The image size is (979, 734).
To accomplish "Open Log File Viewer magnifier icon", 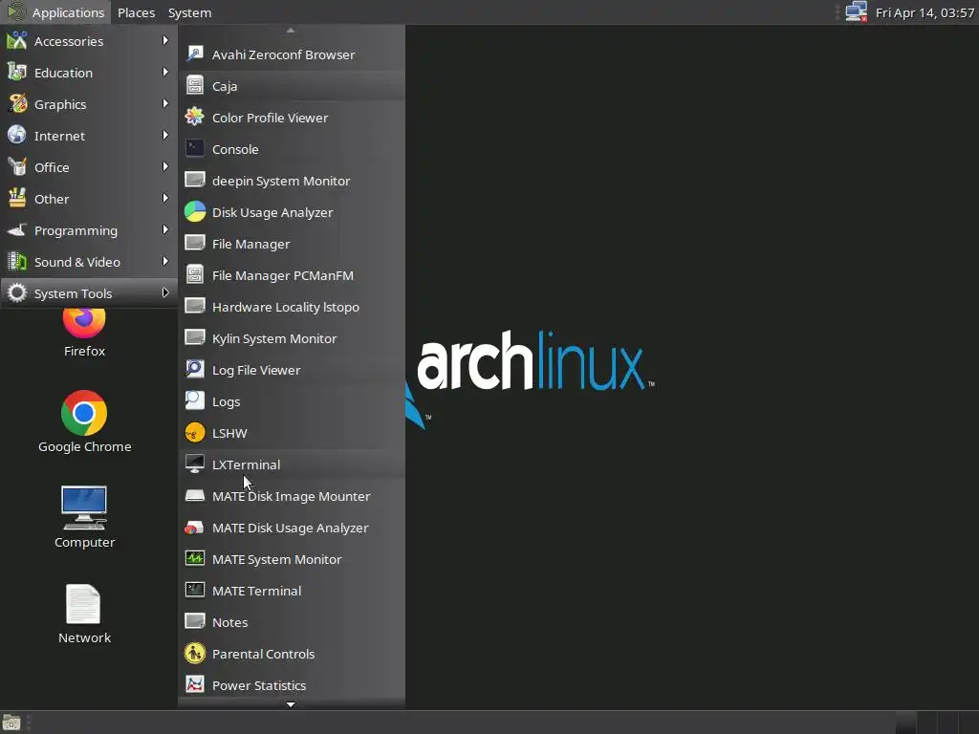I will pos(195,370).
